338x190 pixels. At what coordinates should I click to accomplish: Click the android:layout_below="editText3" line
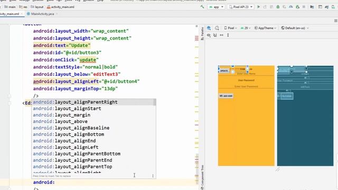coord(77,74)
